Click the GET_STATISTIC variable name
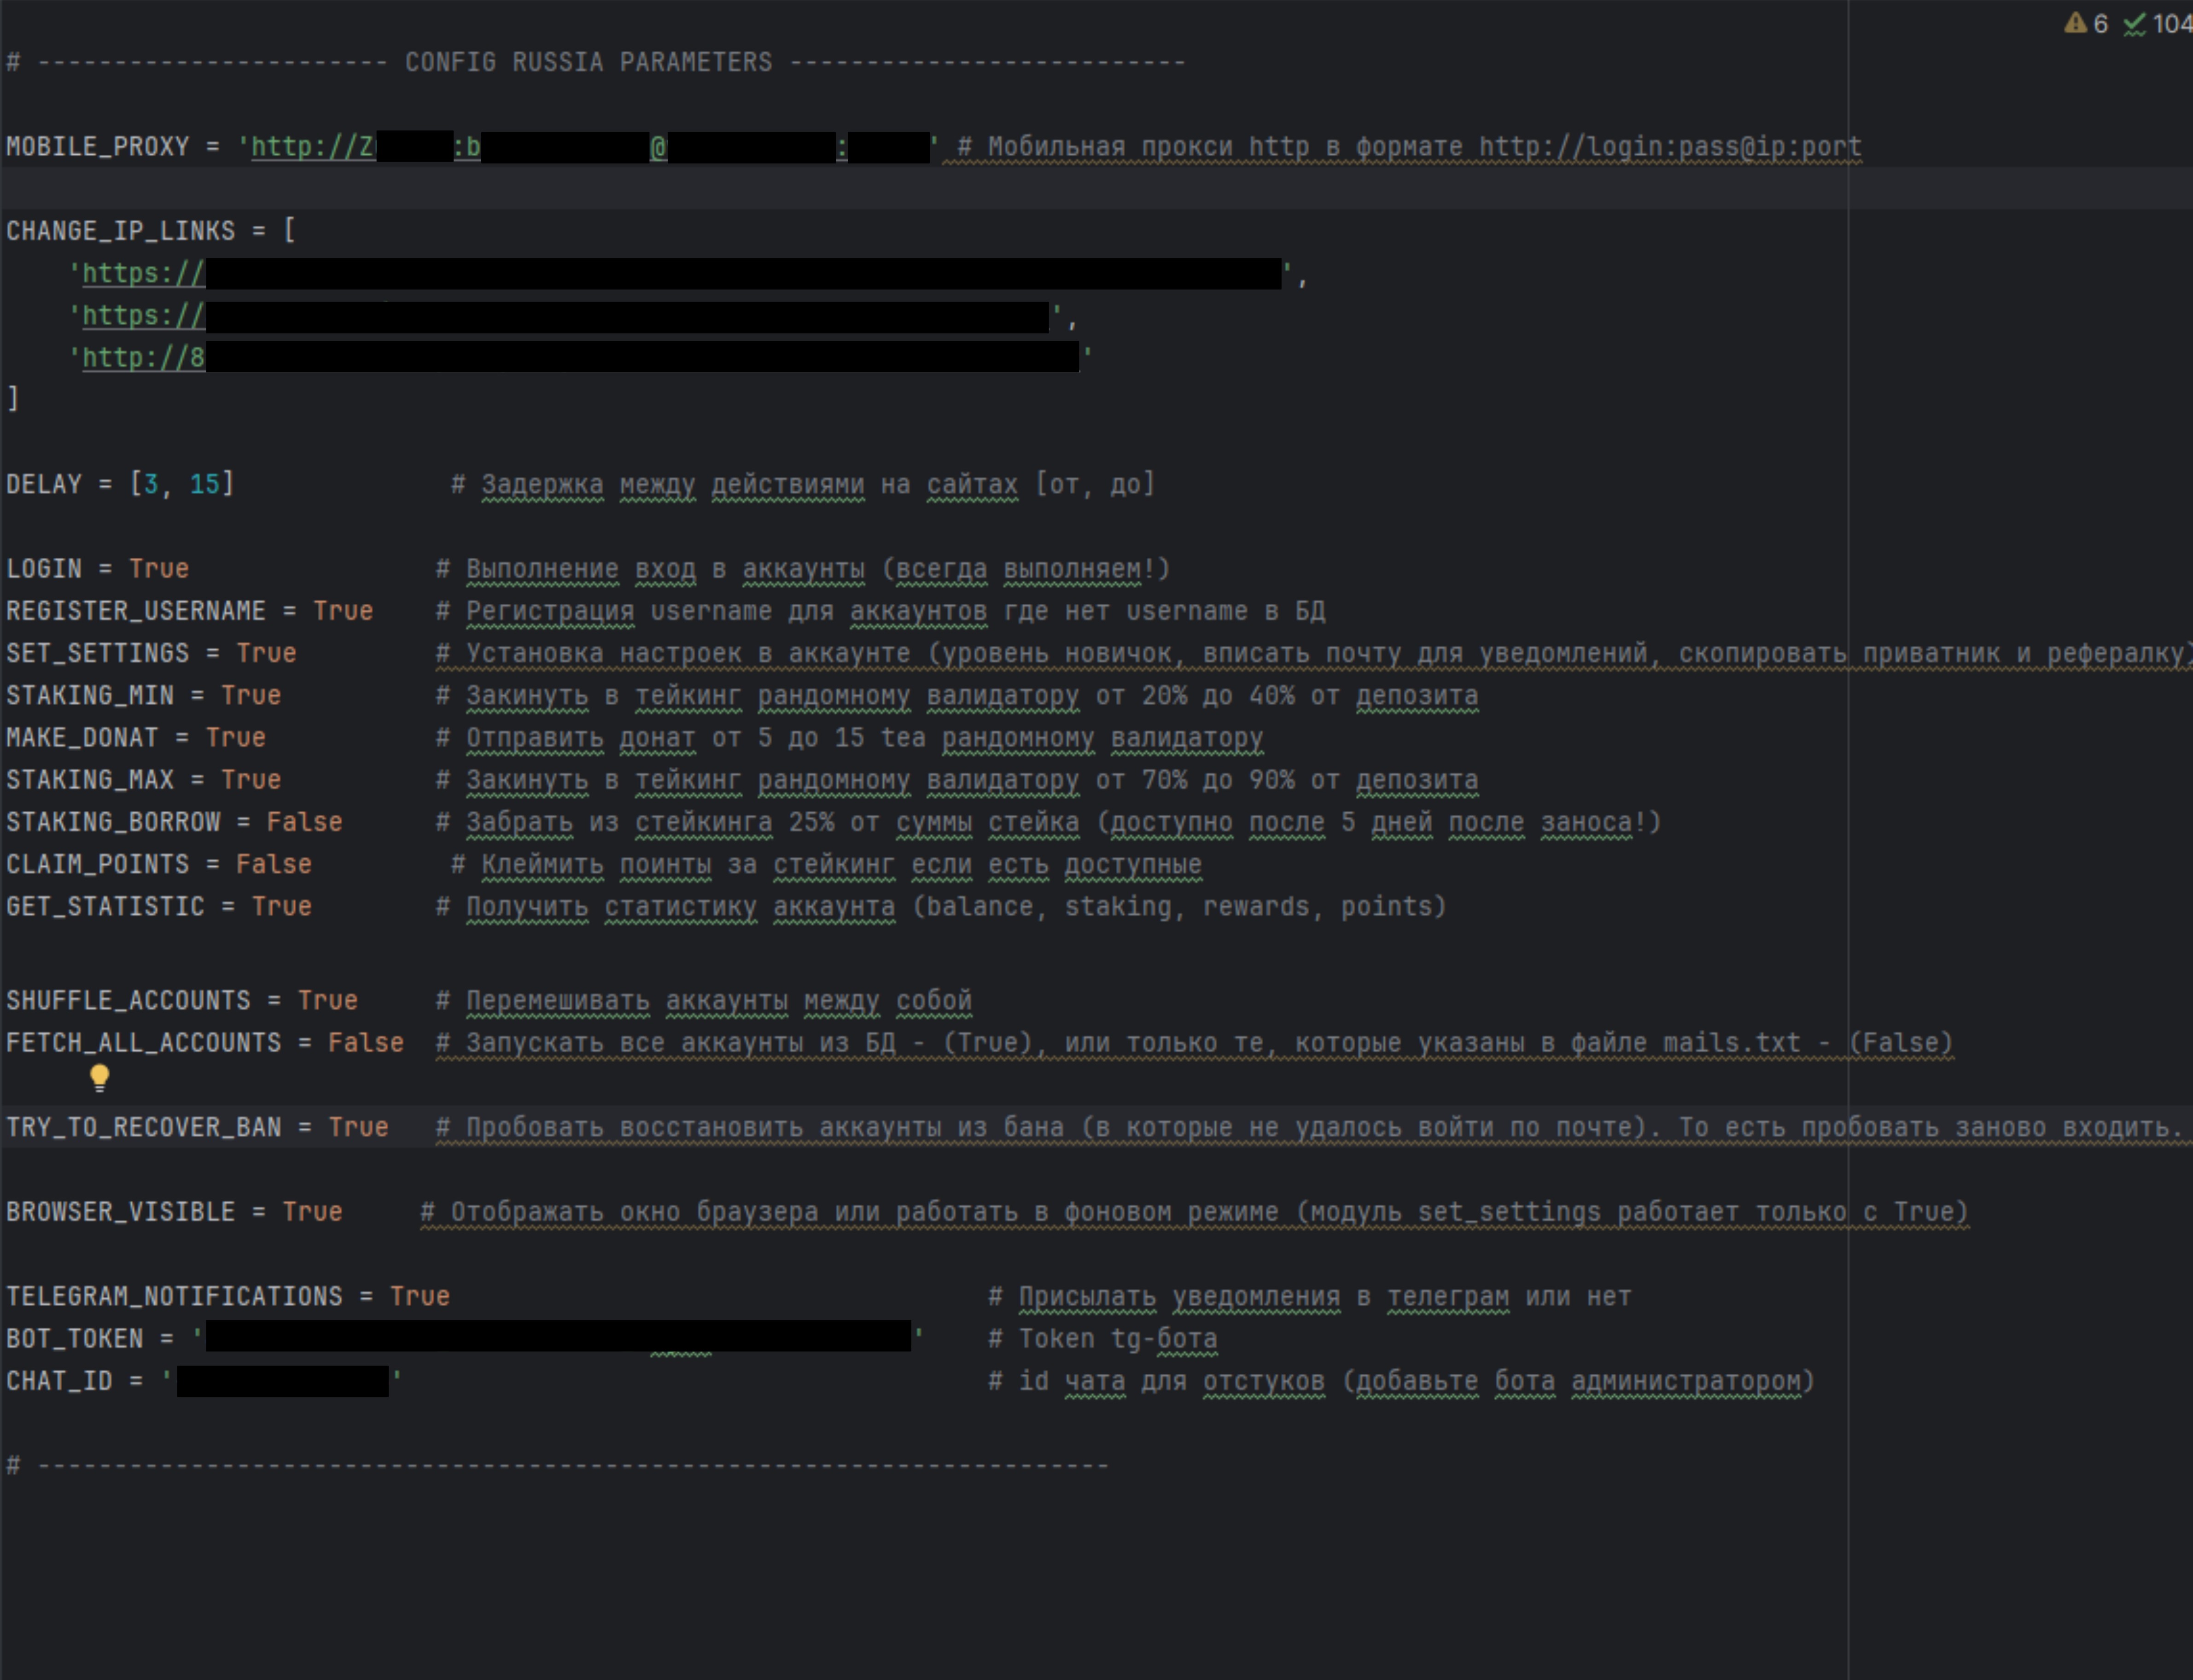This screenshot has width=2193, height=1680. point(105,907)
